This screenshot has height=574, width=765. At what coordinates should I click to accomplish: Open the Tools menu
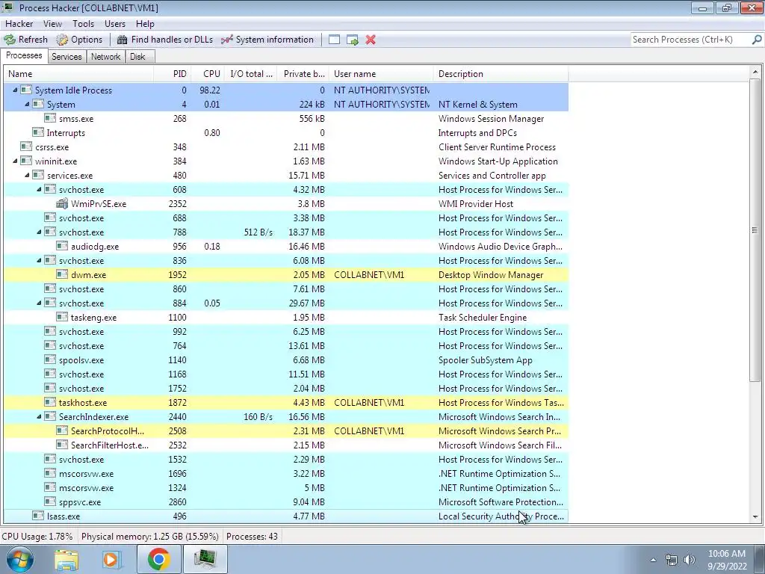83,23
